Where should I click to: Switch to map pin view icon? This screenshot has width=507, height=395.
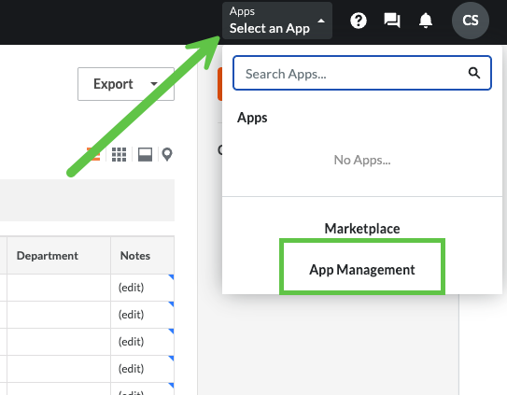click(x=167, y=154)
